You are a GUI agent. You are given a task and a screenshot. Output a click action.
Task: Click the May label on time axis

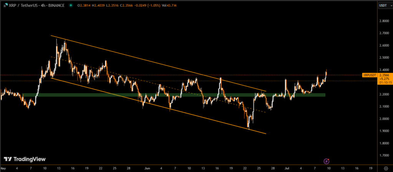pos(3,168)
